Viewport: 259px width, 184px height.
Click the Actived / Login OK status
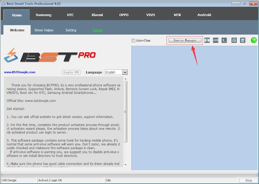[x=71, y=180]
